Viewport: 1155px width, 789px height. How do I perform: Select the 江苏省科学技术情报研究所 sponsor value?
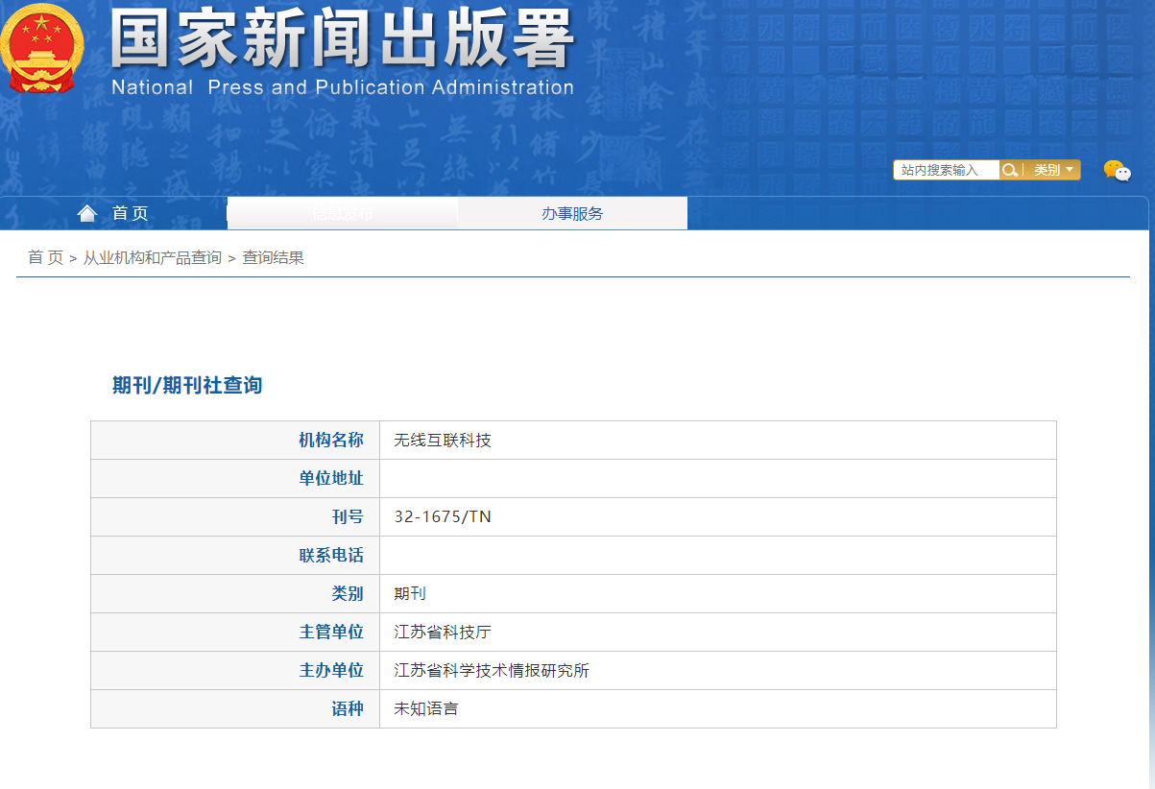click(x=492, y=670)
